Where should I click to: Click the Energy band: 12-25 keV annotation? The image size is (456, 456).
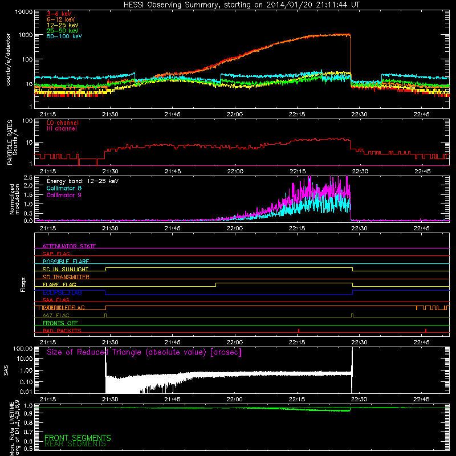(x=83, y=181)
